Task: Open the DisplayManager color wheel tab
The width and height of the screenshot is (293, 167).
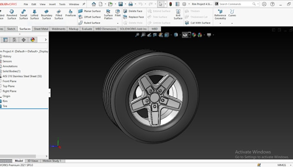Action: pyautogui.click(x=33, y=39)
